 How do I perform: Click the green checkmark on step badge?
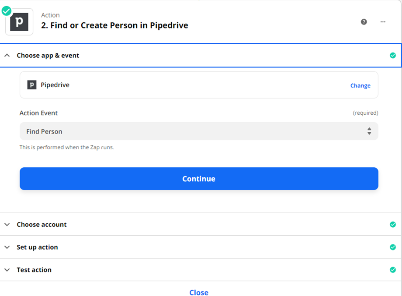pyautogui.click(x=7, y=11)
